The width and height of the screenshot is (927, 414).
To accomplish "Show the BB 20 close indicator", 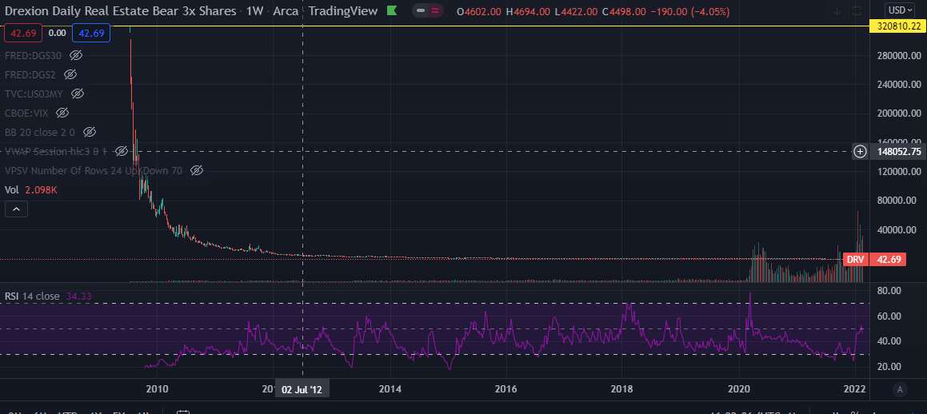I will [90, 132].
